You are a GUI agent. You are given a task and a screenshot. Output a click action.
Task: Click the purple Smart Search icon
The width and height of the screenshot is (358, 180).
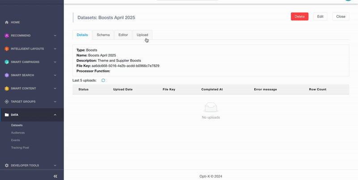[x=7, y=75]
